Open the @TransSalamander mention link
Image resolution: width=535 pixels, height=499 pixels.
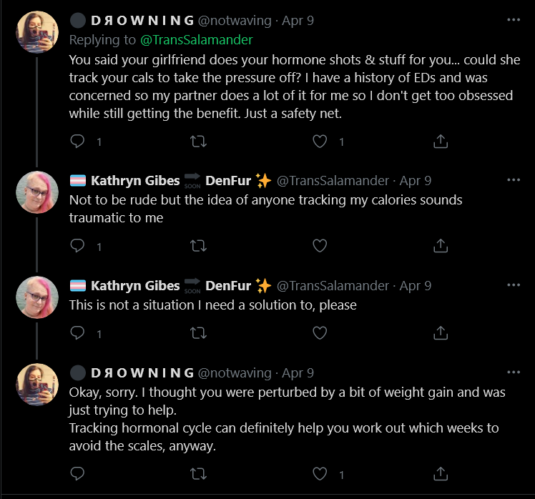[x=197, y=40]
